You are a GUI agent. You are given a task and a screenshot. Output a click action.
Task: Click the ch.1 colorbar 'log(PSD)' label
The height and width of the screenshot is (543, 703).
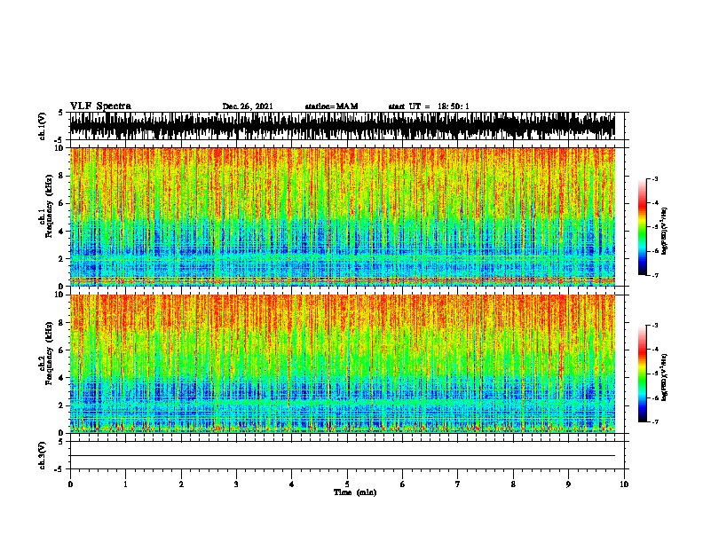(665, 231)
